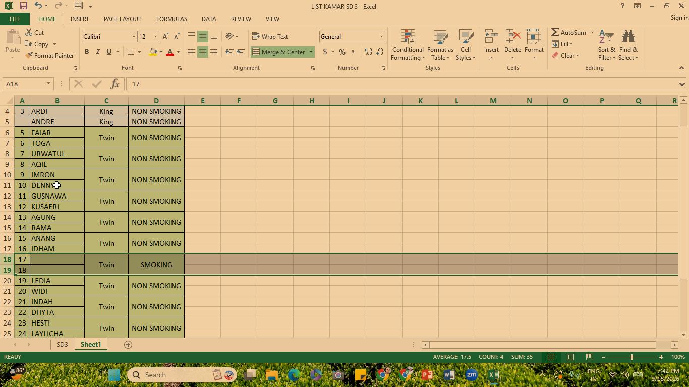689x387 pixels.
Task: Open the Calibri font name dropdown
Action: click(134, 37)
